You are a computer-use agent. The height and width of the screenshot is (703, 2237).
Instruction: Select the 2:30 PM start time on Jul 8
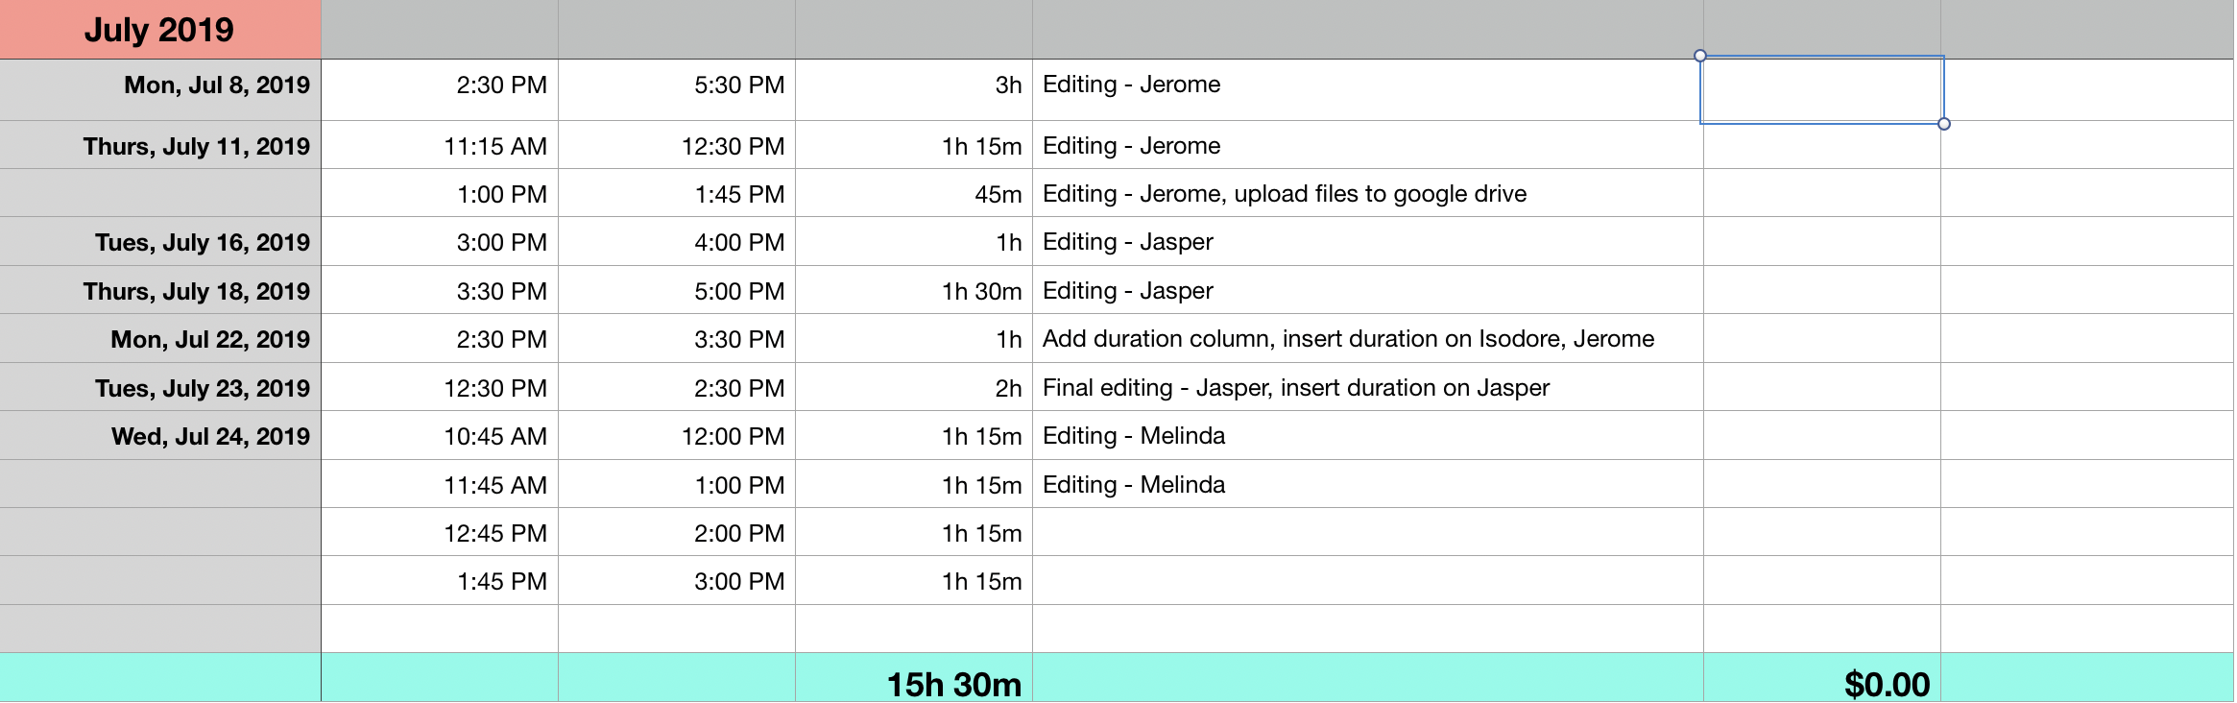click(440, 89)
